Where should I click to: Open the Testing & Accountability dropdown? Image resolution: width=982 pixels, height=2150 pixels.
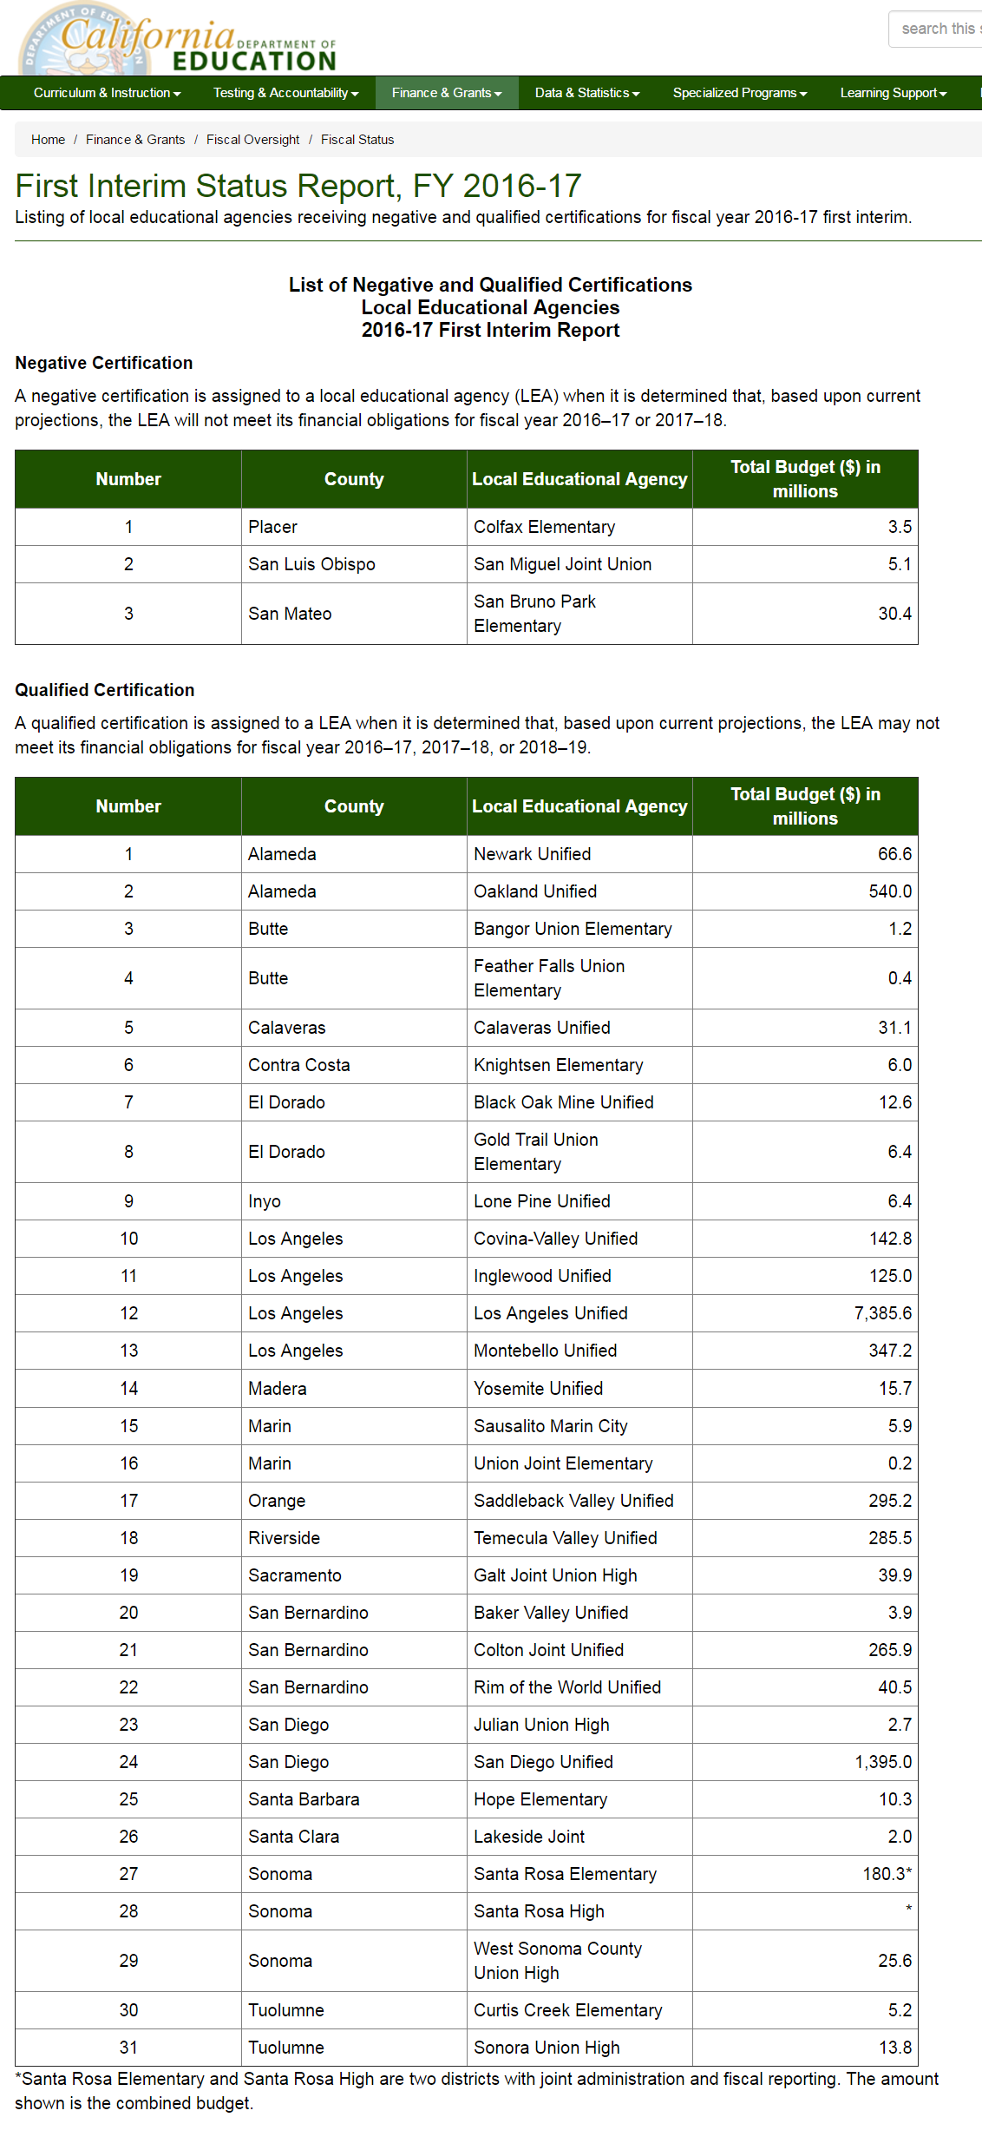point(285,93)
